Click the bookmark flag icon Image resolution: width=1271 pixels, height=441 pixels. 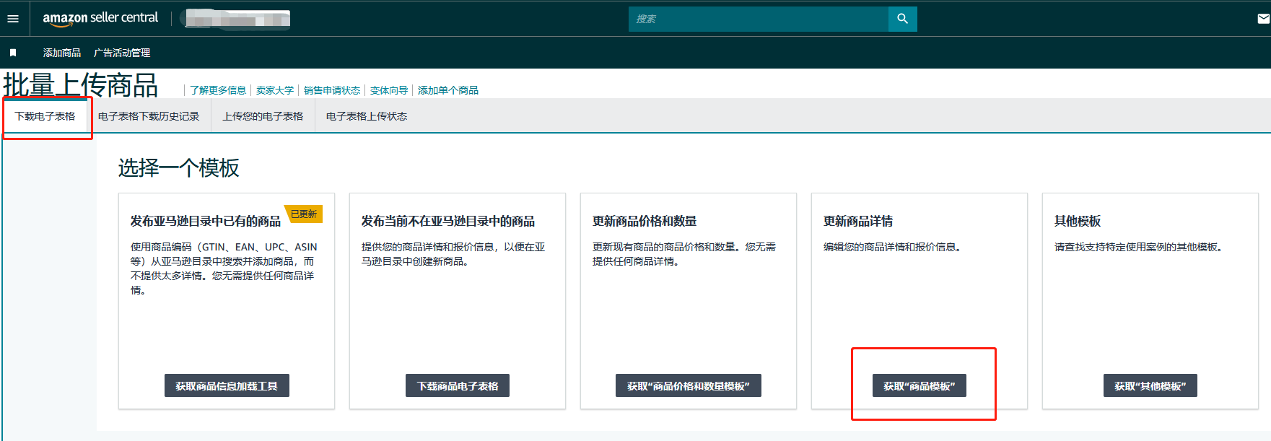[x=13, y=53]
